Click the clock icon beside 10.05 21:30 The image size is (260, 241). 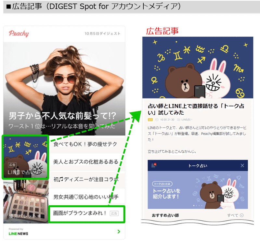click(x=157, y=120)
